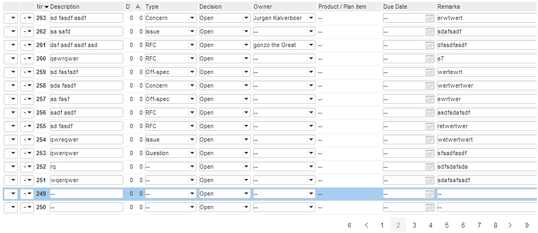Open calendar icon in row 256

pos(429,112)
